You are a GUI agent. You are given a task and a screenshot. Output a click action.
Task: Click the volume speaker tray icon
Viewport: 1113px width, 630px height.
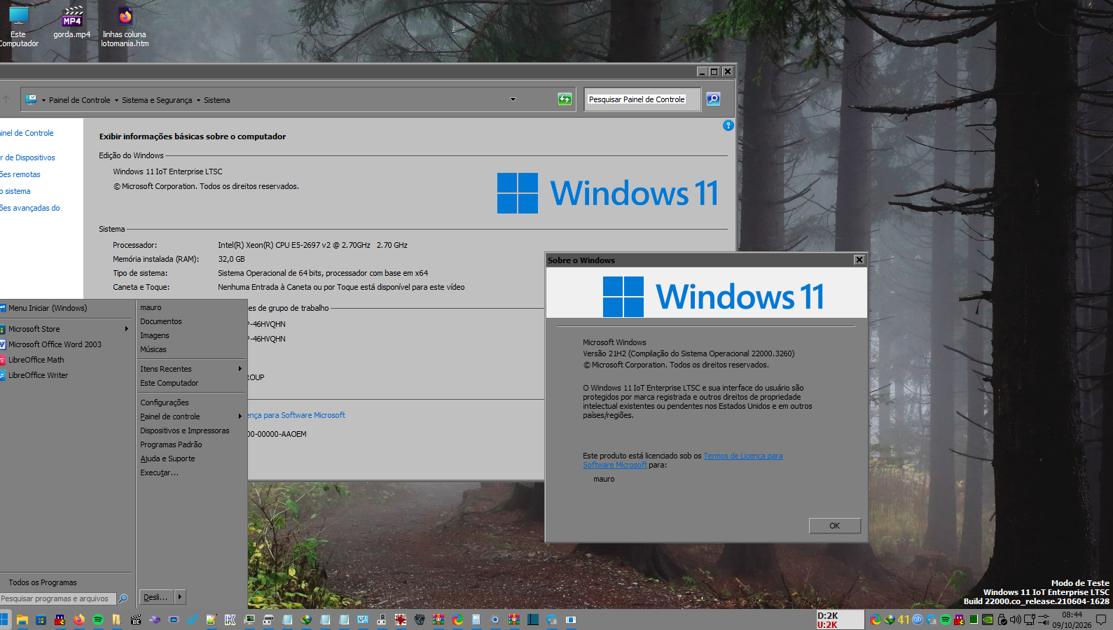pos(1016,619)
